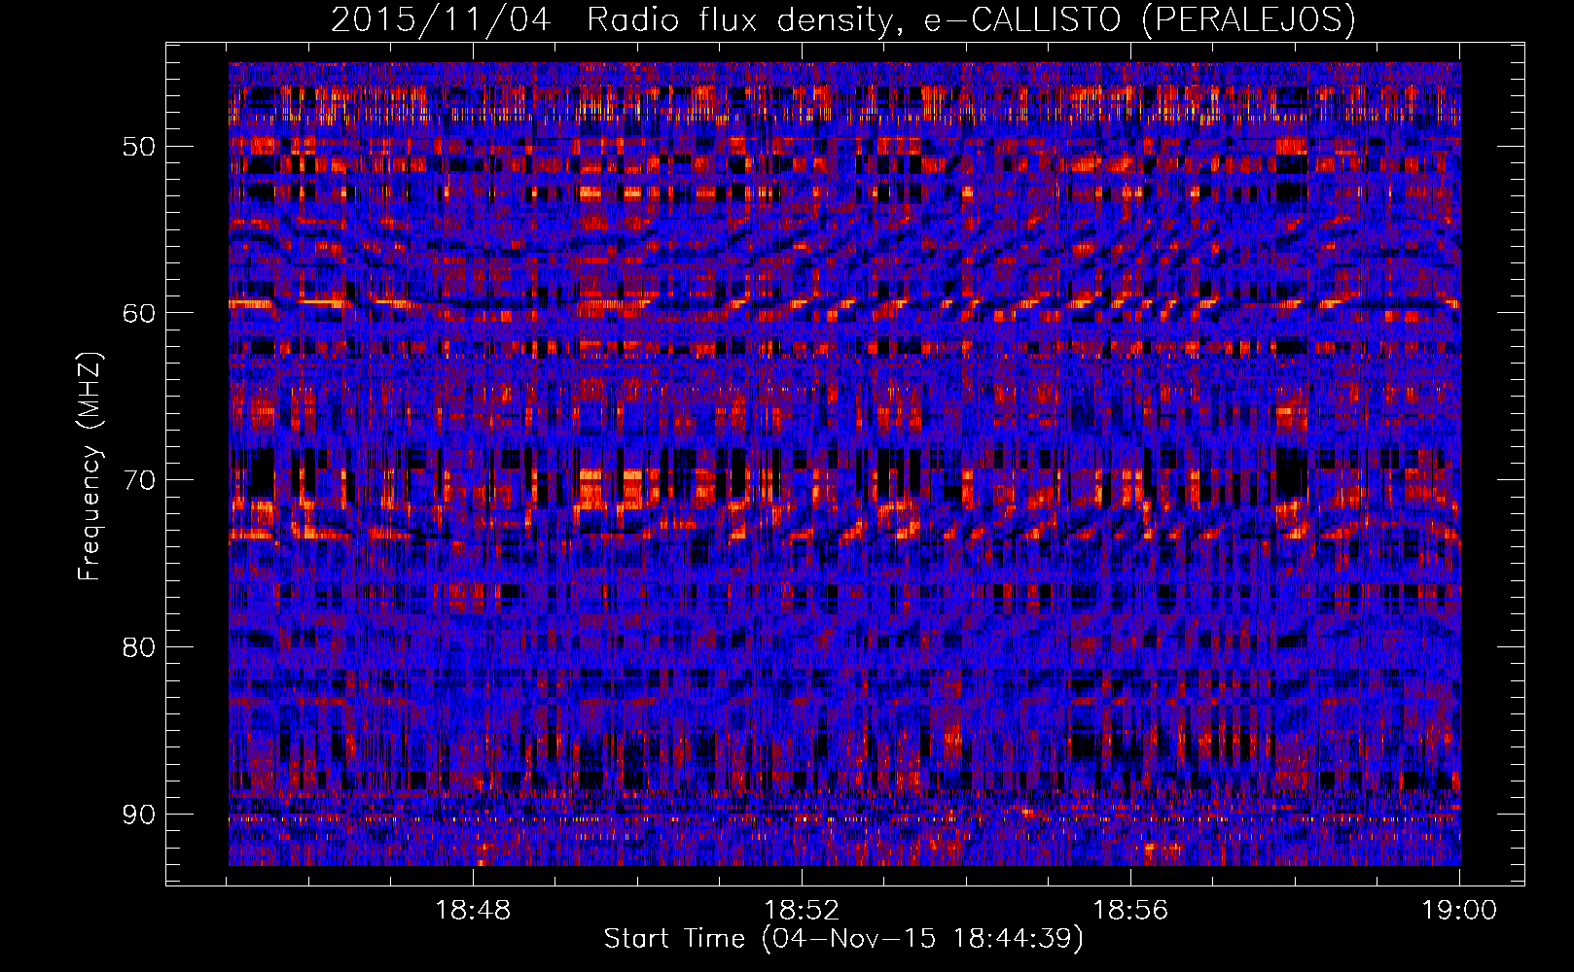The image size is (1574, 972).
Task: Click the Start Time axis caption
Action: (843, 939)
